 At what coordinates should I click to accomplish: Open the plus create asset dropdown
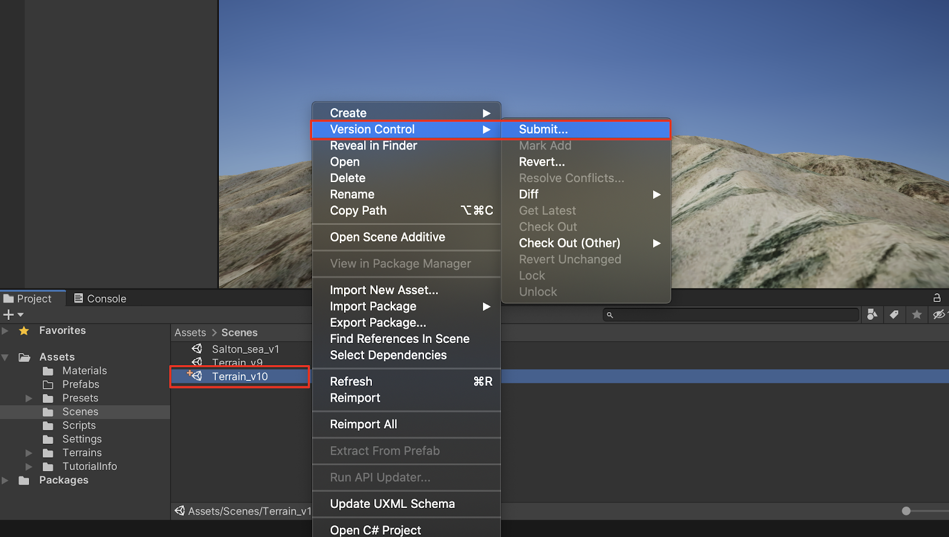coord(13,314)
